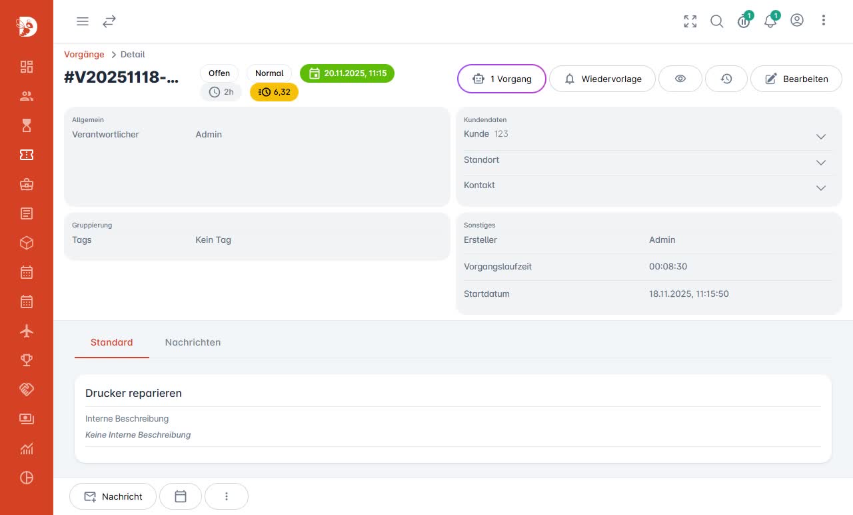This screenshot has width=853, height=515.
Task: Open notifications bell in top bar
Action: point(770,21)
